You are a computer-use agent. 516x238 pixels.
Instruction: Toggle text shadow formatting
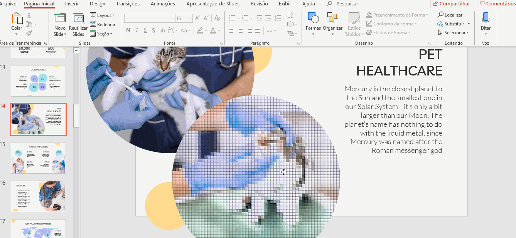tap(153, 30)
